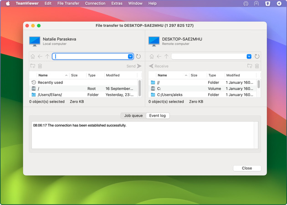Click the remote file list scrollbar
This screenshot has height=205, width=287.
pyautogui.click(x=259, y=84)
